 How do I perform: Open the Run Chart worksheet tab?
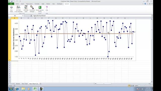[x=25, y=84]
